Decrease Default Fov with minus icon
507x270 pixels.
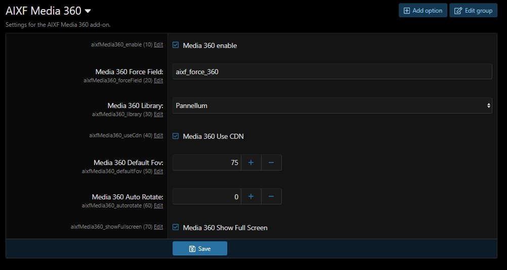click(271, 163)
